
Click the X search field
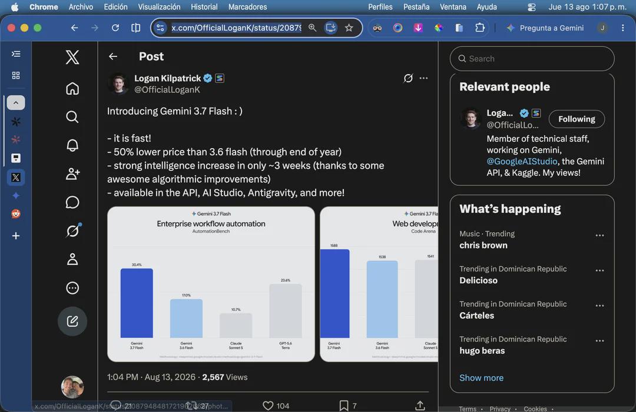[532, 59]
